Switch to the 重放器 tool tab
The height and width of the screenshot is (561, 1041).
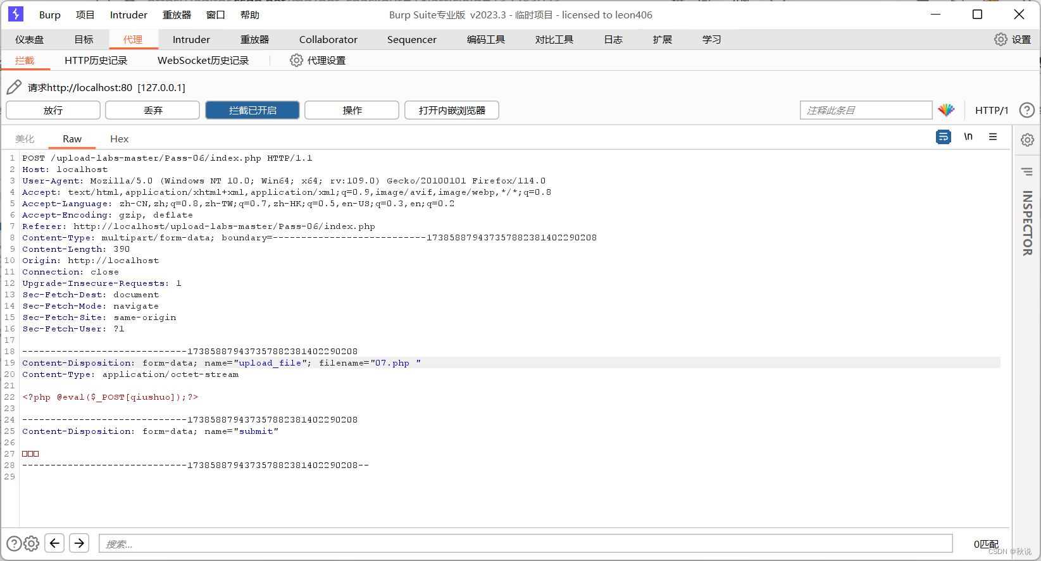tap(254, 39)
